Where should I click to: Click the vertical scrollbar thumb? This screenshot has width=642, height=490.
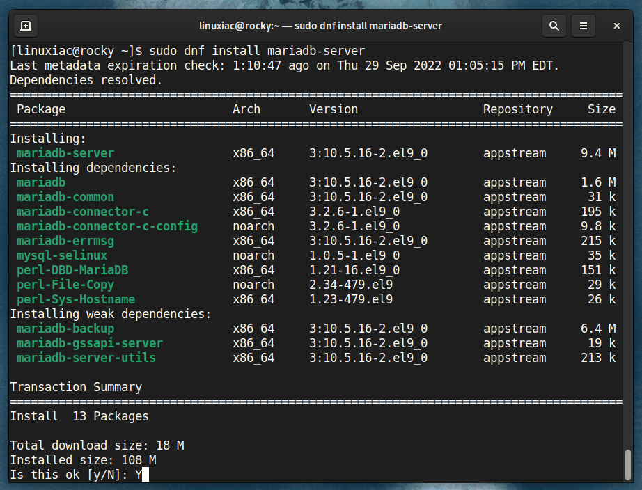pyautogui.click(x=629, y=465)
